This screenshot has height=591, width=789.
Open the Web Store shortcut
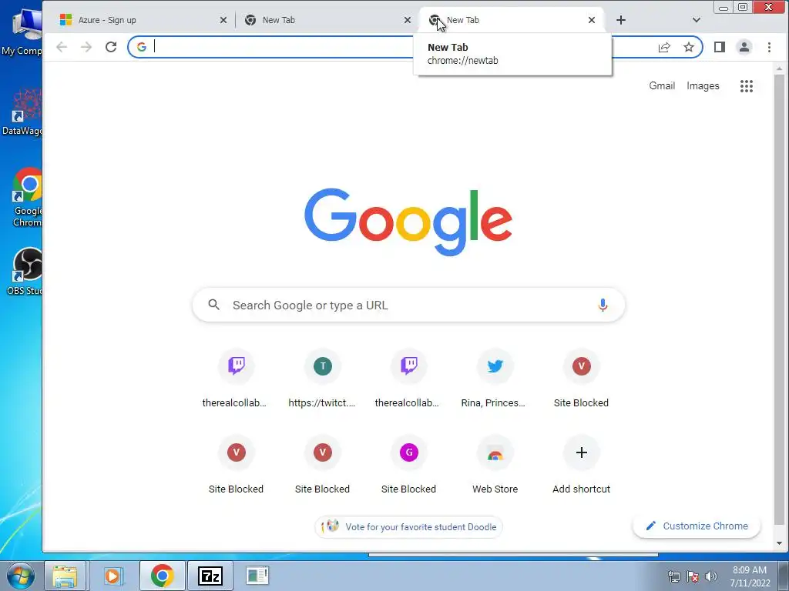click(495, 464)
